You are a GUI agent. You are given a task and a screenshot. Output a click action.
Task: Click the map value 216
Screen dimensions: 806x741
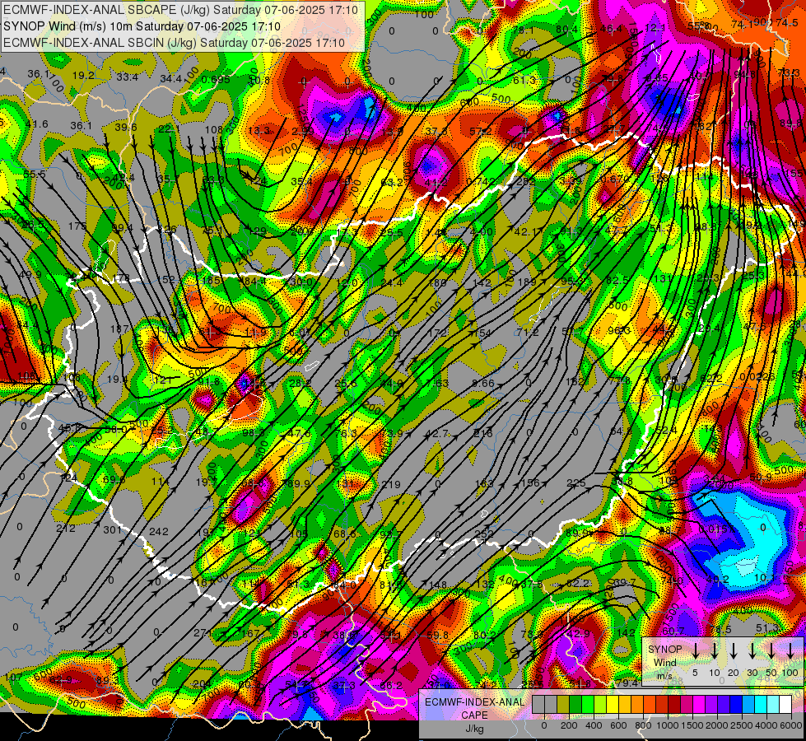click(x=483, y=434)
